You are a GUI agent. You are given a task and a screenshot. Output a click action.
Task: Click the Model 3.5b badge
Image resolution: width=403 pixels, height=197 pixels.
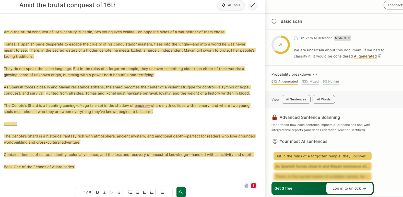[342, 38]
